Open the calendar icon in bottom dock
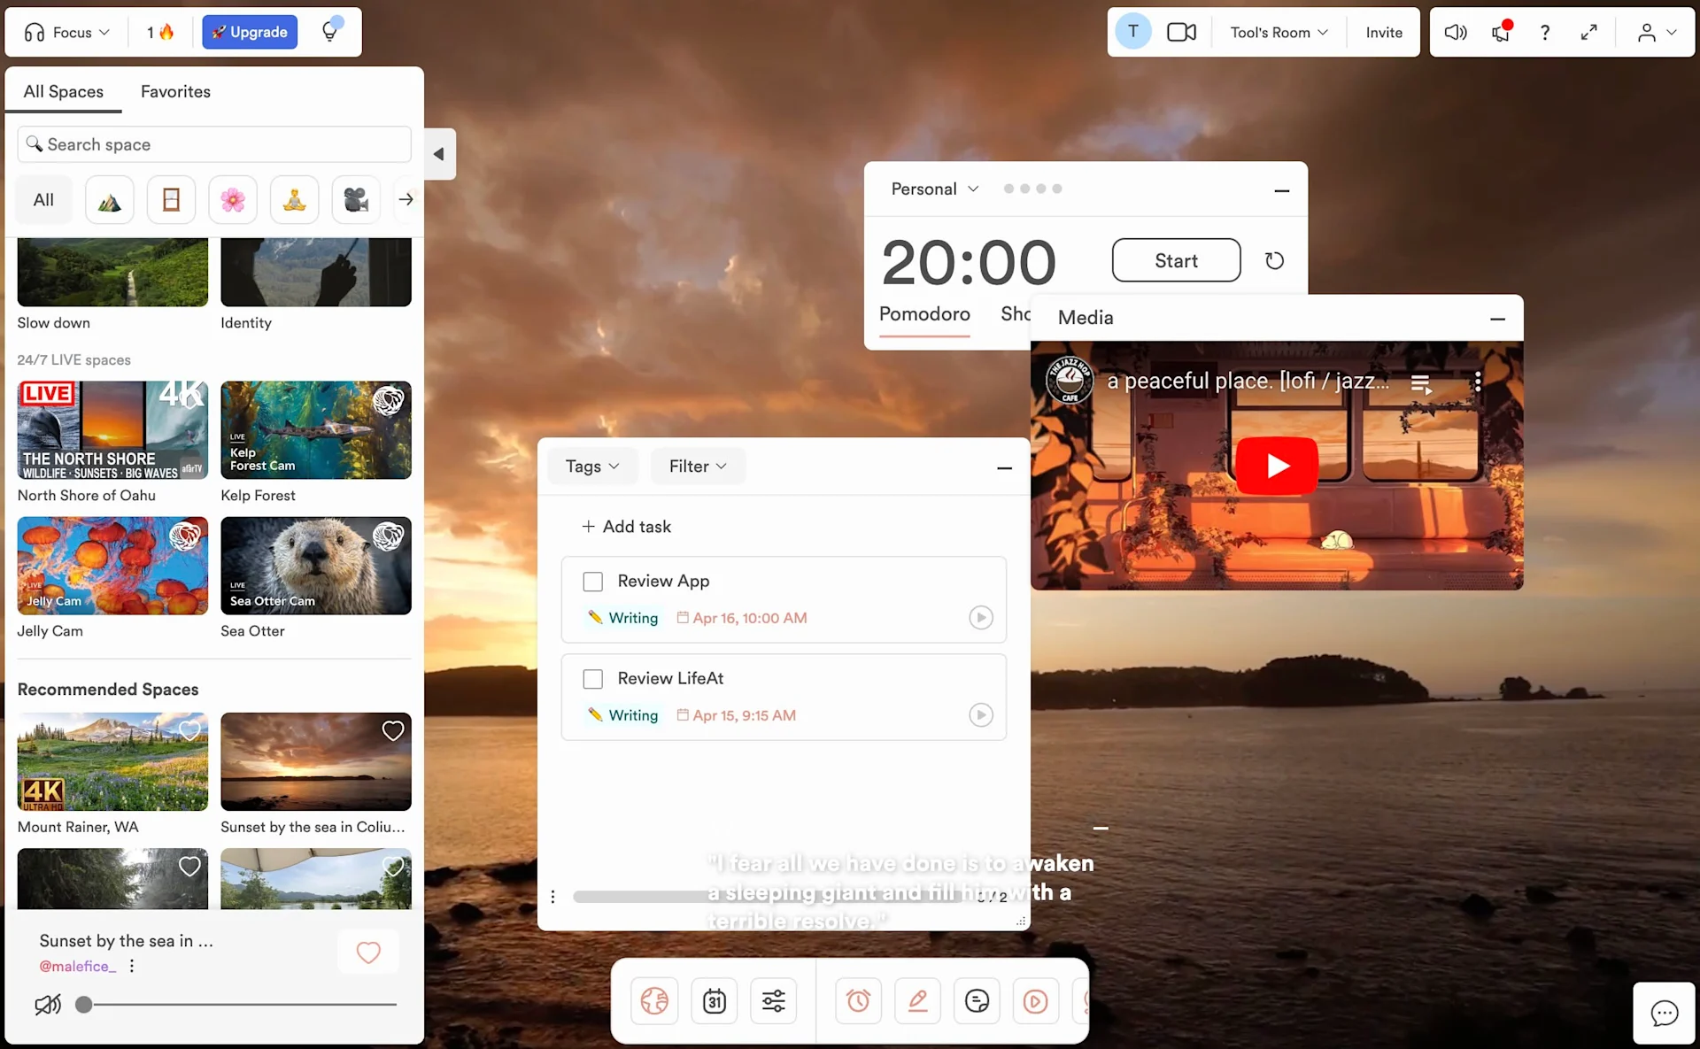Viewport: 1700px width, 1049px height. (714, 1000)
